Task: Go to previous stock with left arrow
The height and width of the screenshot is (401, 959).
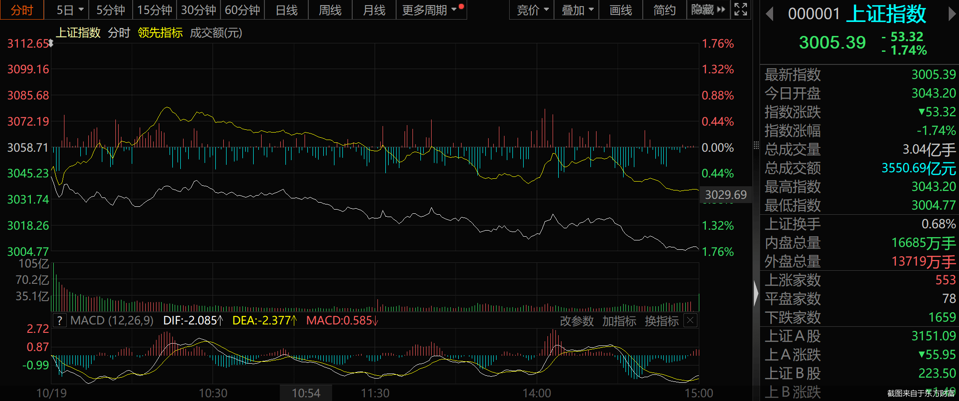Action: pyautogui.click(x=770, y=14)
